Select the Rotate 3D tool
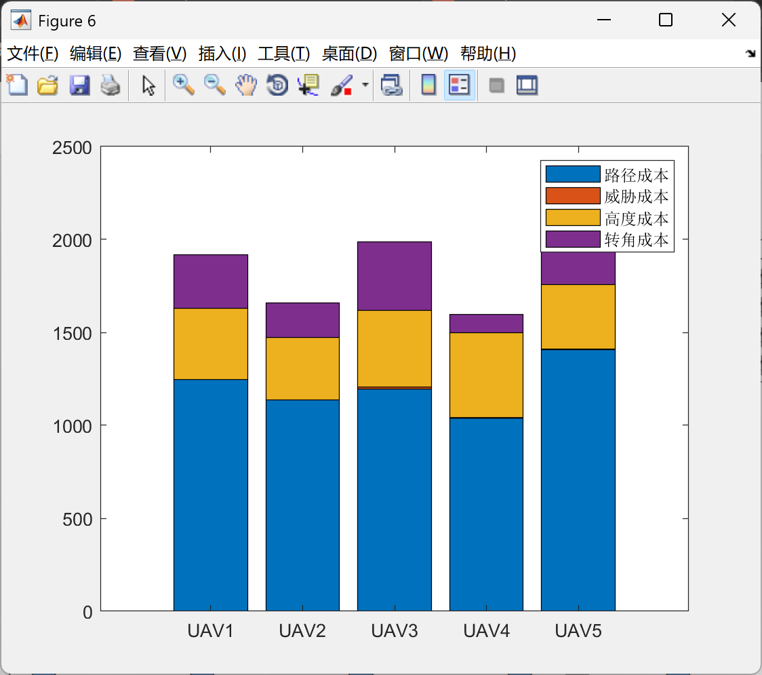 coord(277,85)
